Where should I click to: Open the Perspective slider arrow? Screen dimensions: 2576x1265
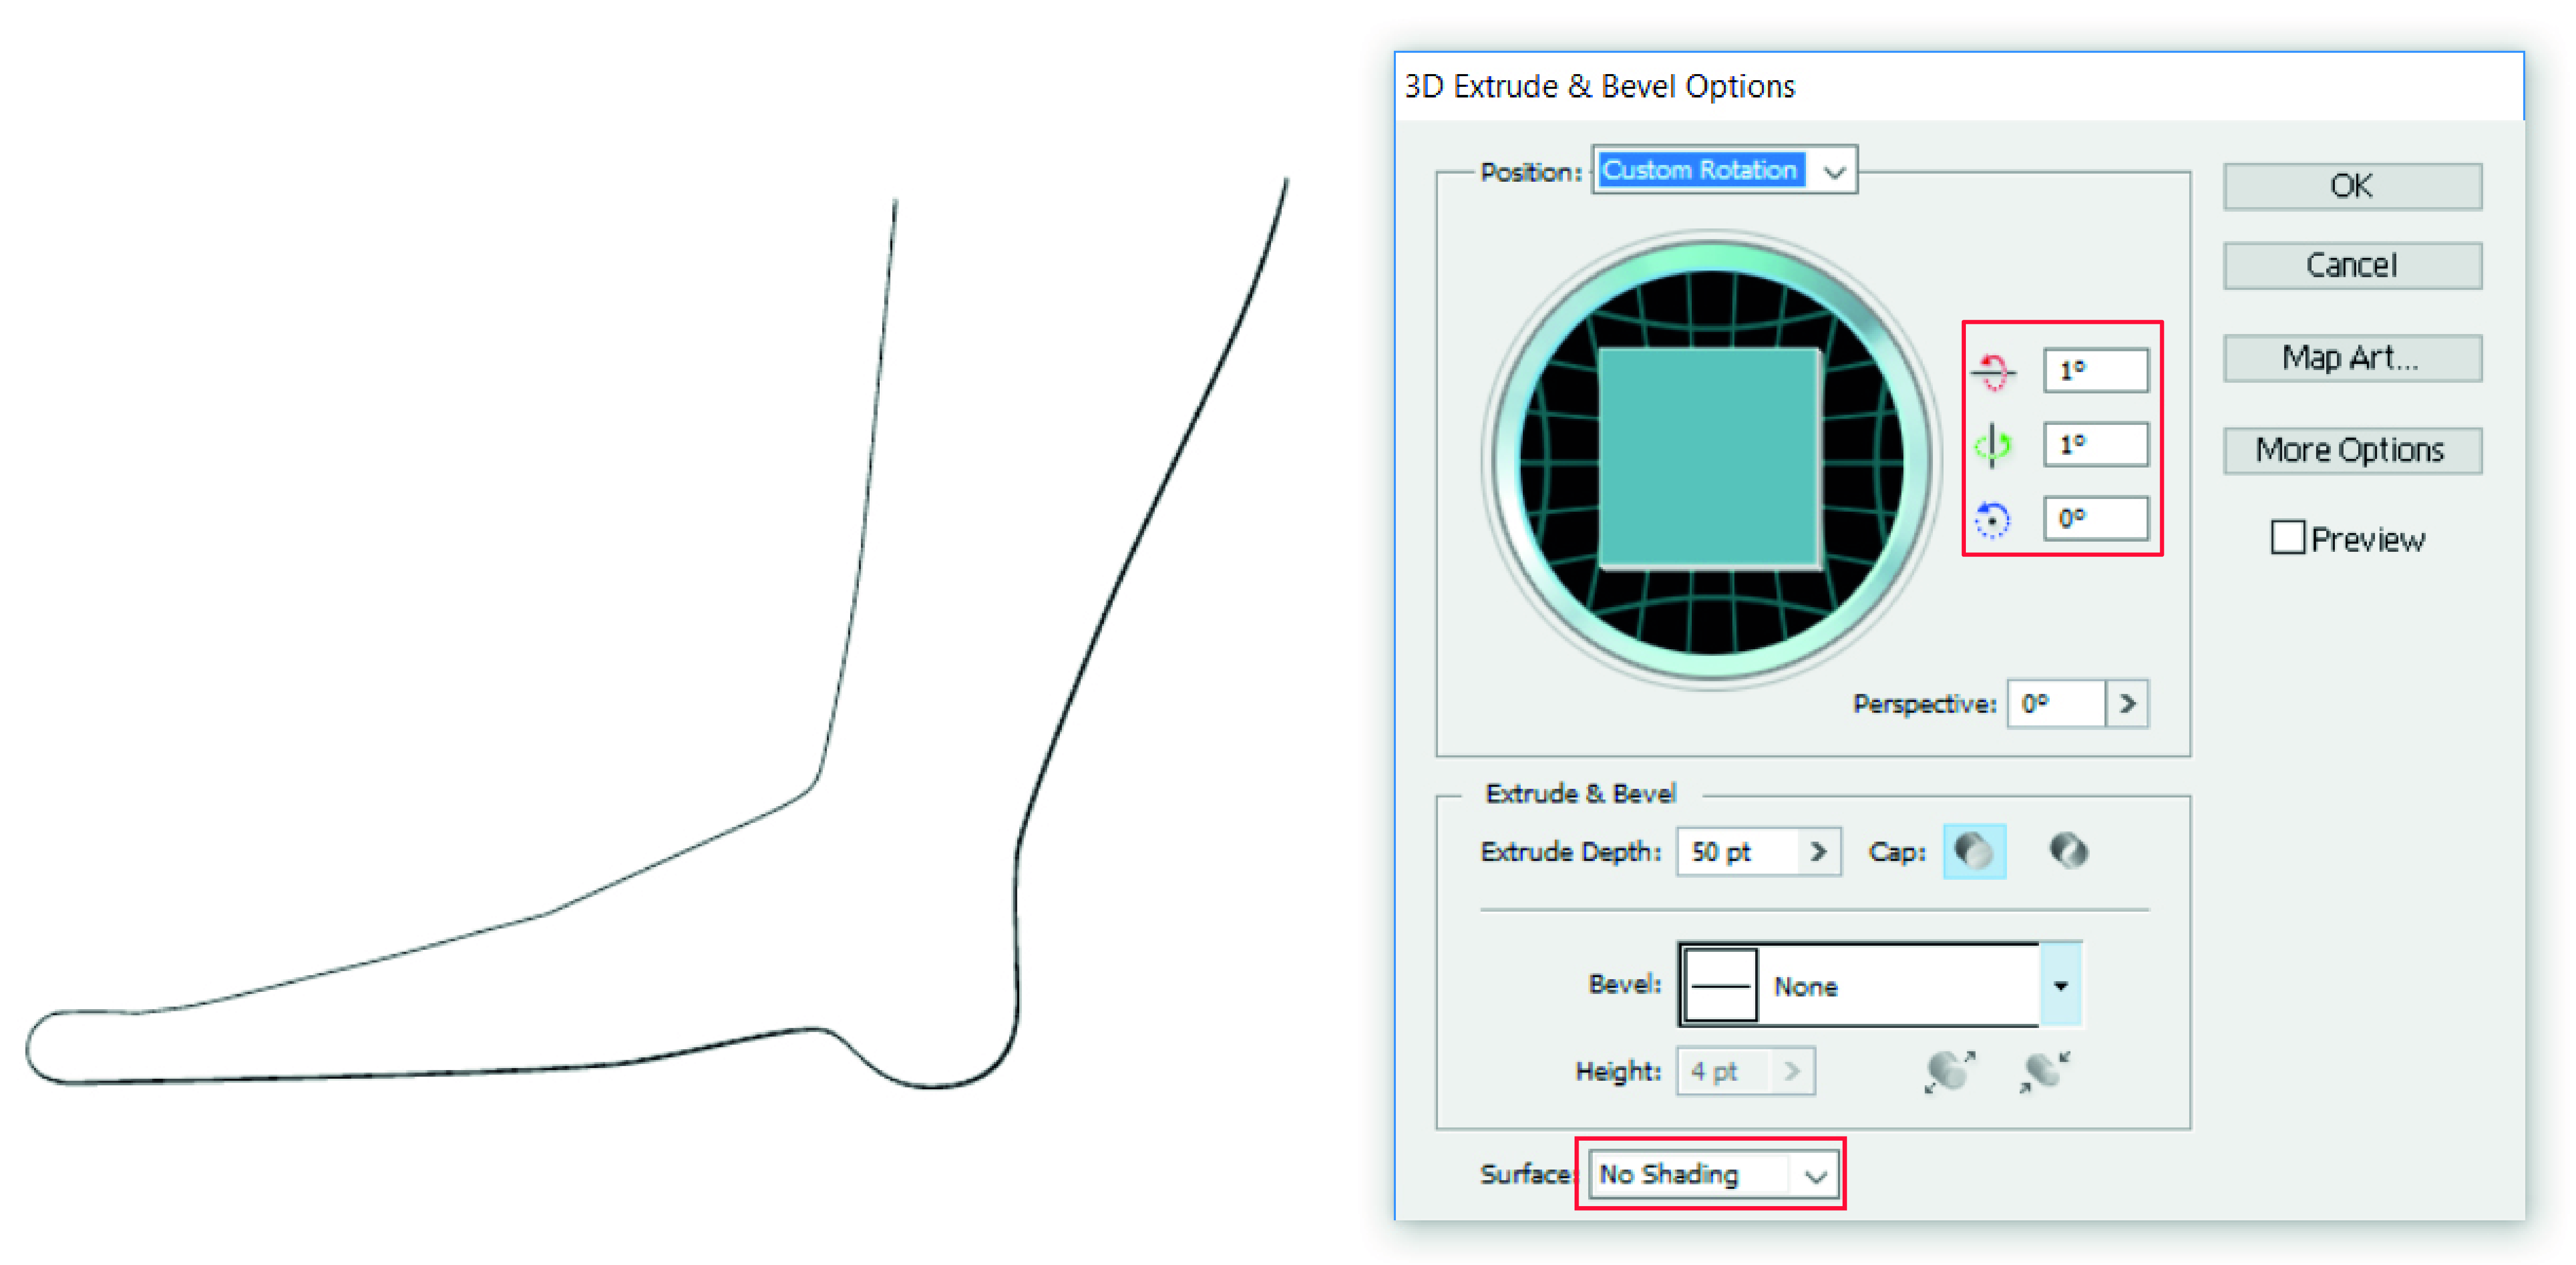tap(2127, 704)
